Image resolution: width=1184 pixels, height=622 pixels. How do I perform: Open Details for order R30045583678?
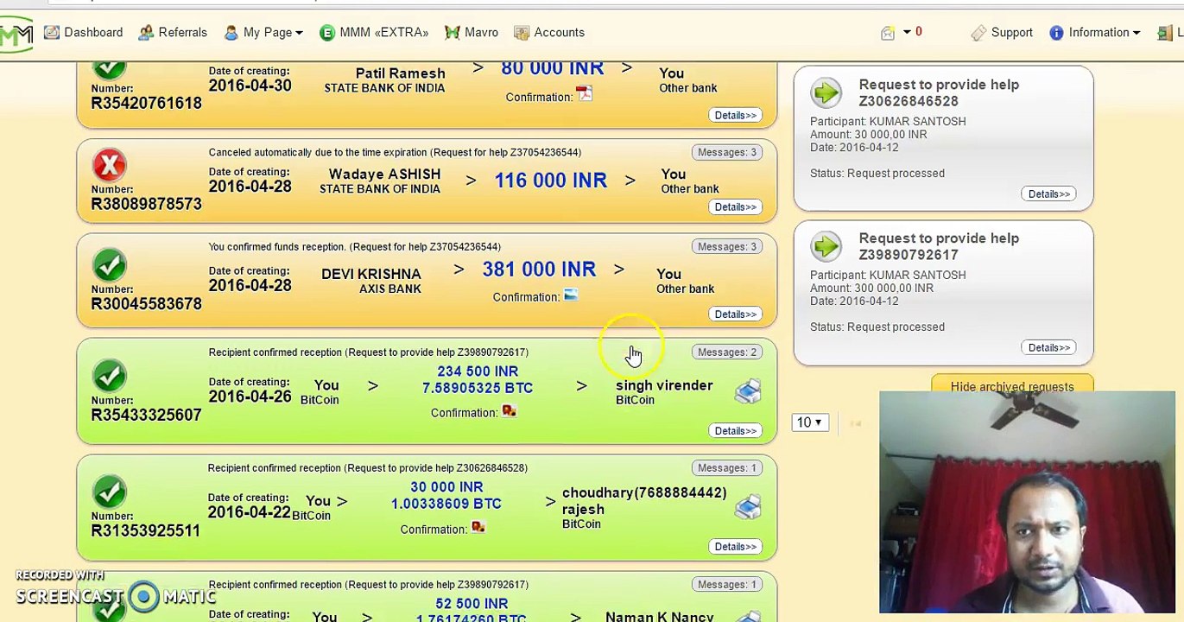tap(736, 314)
